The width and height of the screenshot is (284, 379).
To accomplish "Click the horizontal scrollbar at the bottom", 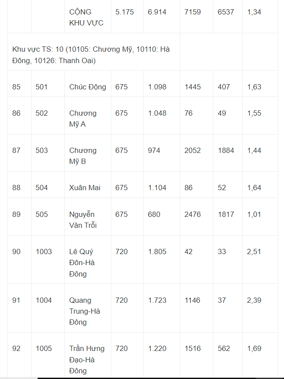I will coord(161,378).
